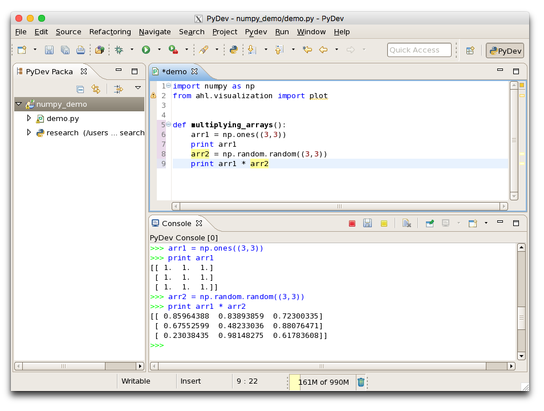Click the Console vertical scrollbar thumb
The height and width of the screenshot is (411, 544).
[521, 318]
